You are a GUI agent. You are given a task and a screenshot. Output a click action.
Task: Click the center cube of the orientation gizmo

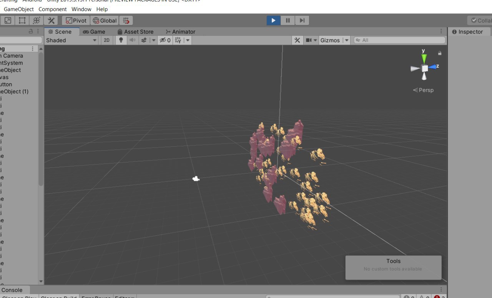click(x=425, y=68)
